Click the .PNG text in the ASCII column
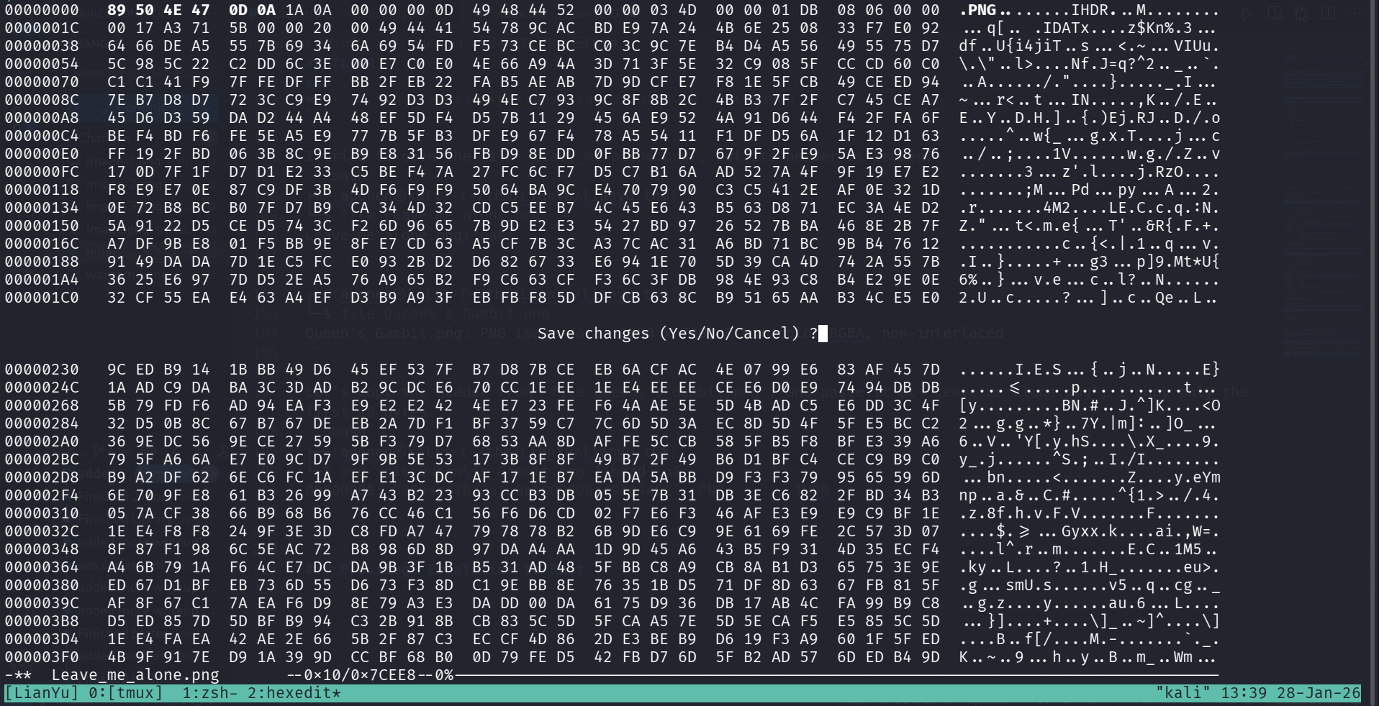This screenshot has width=1379, height=706. coord(978,10)
